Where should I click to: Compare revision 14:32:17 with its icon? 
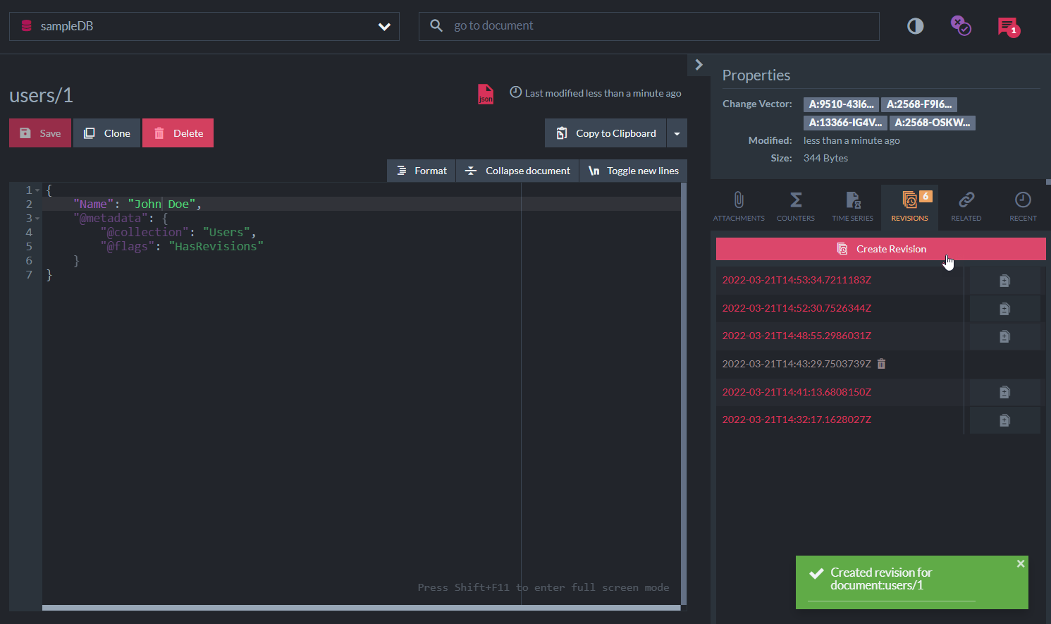[1005, 420]
